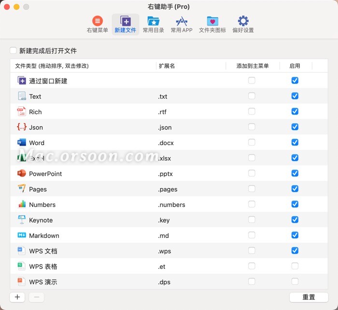The image size is (338, 310).
Task: Click the Word document icon
Action: [x=22, y=143]
